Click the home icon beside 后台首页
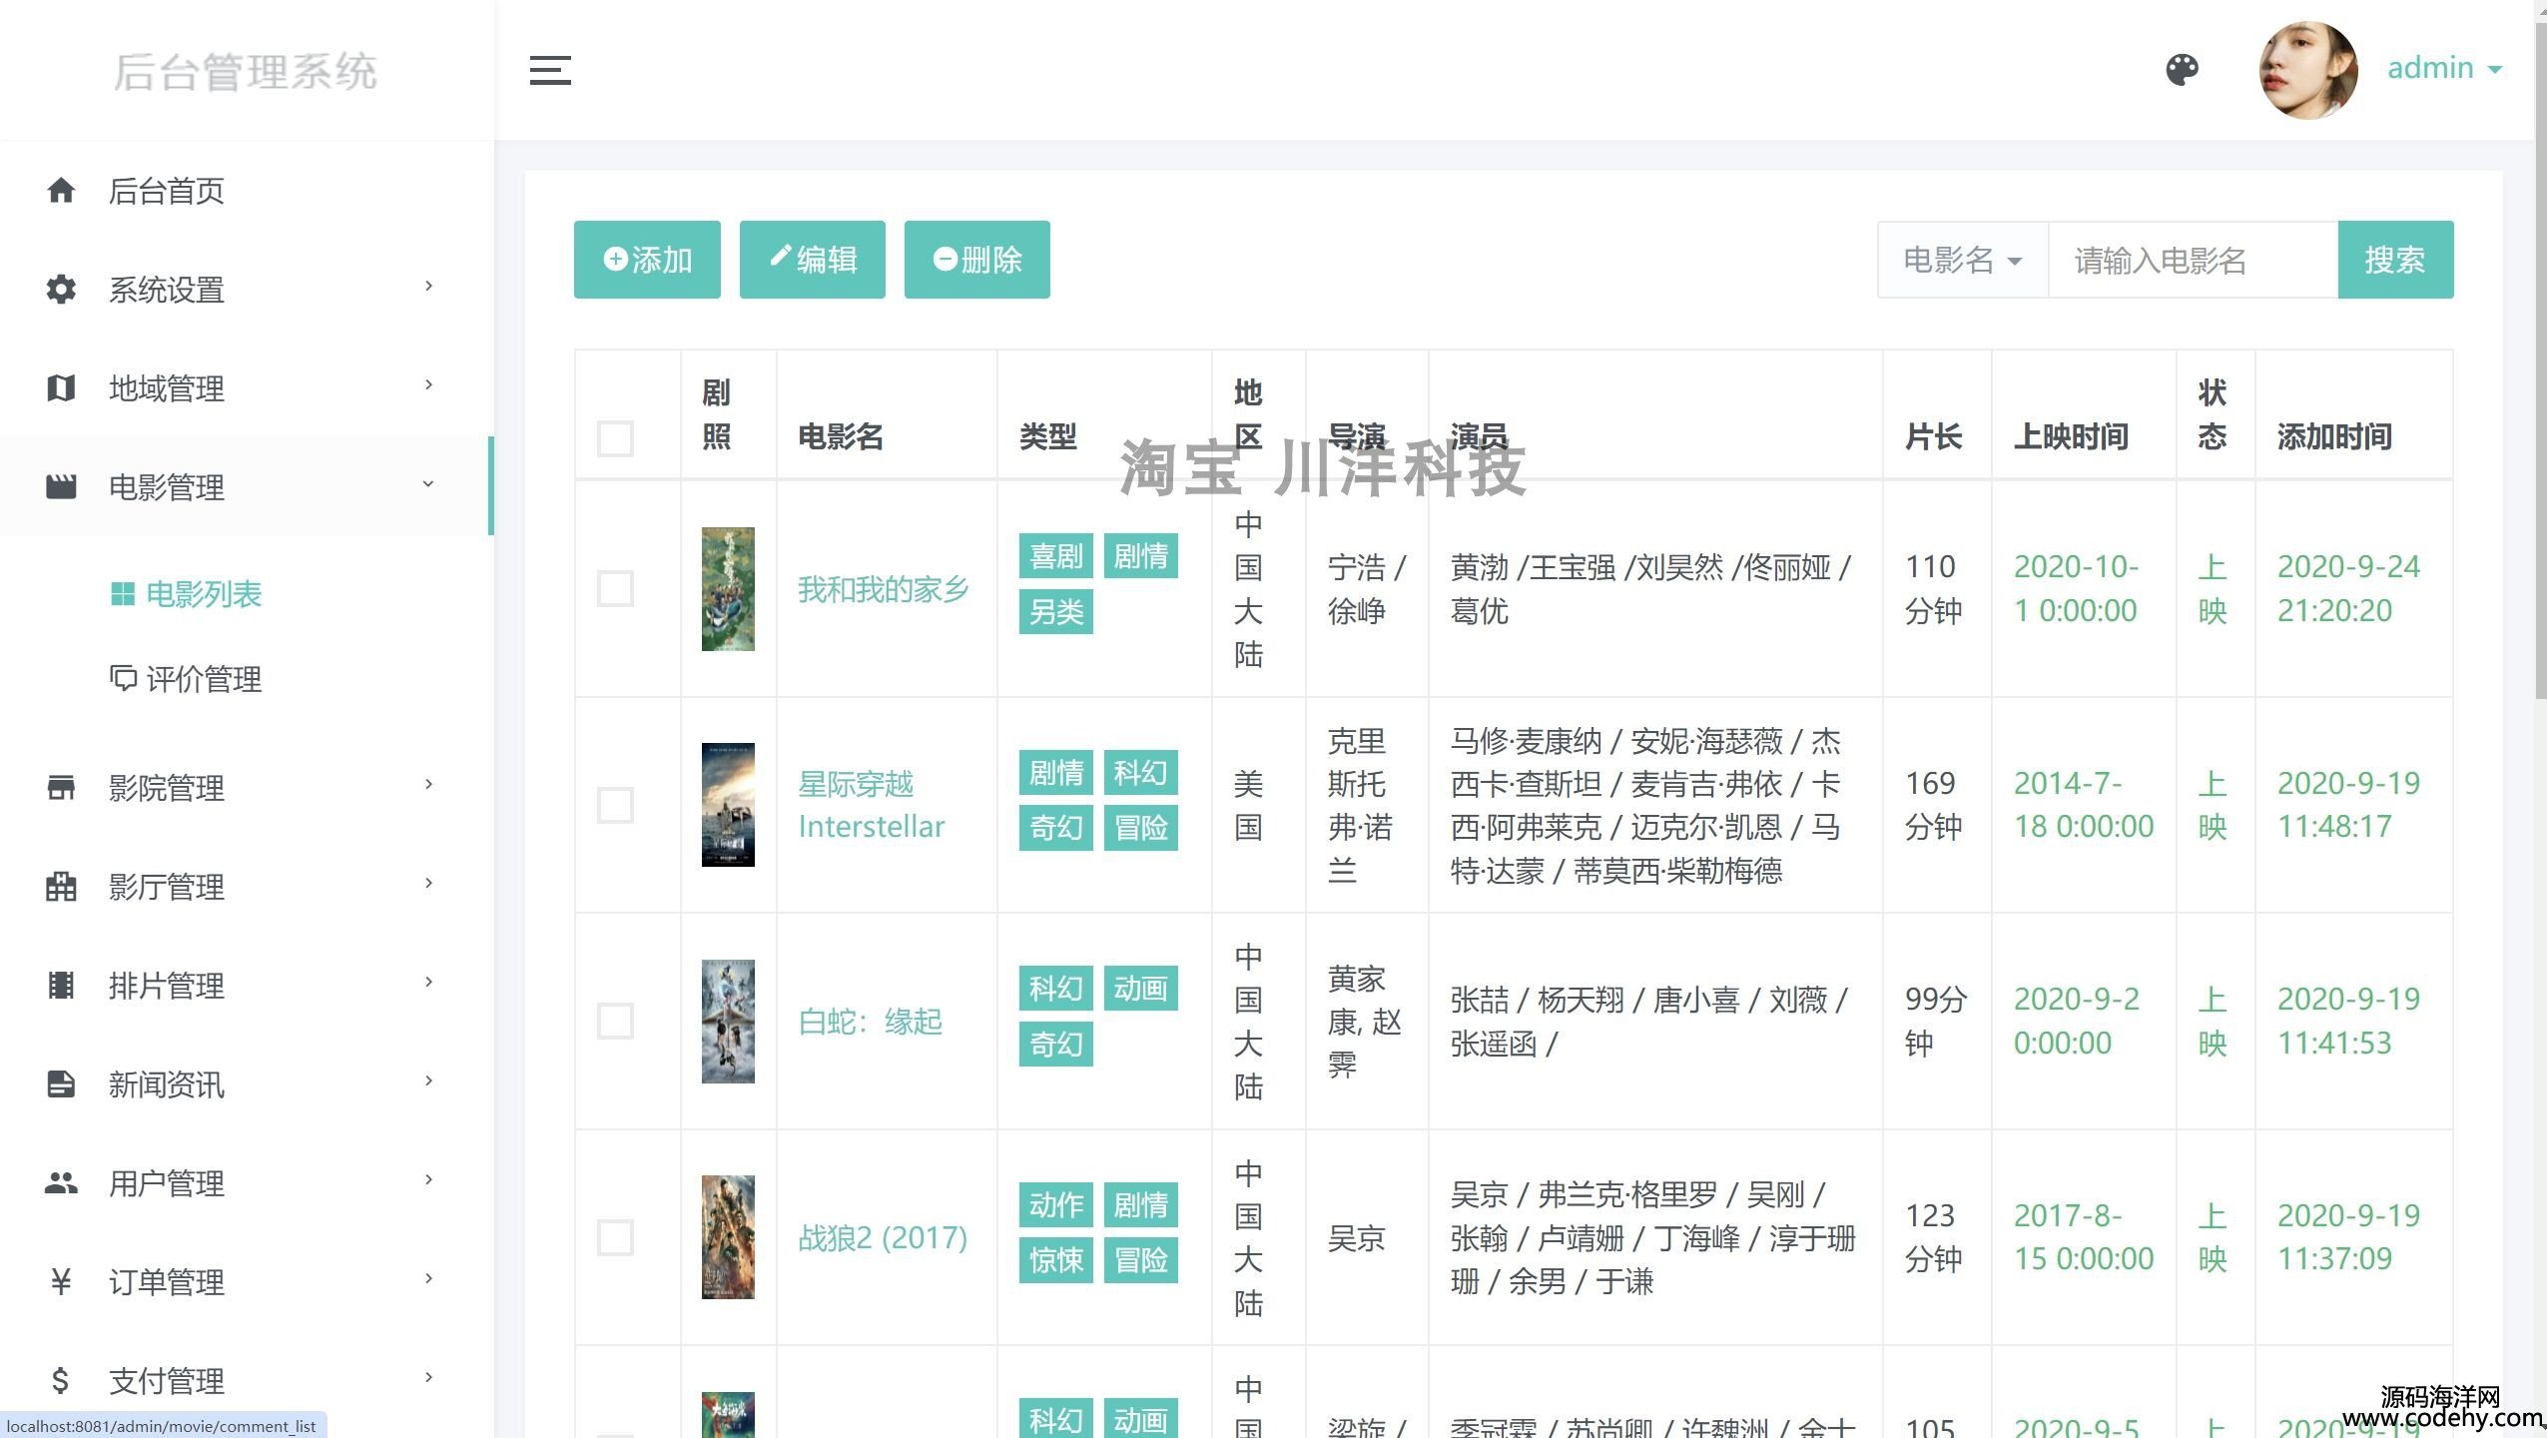The height and width of the screenshot is (1438, 2547). 61,190
